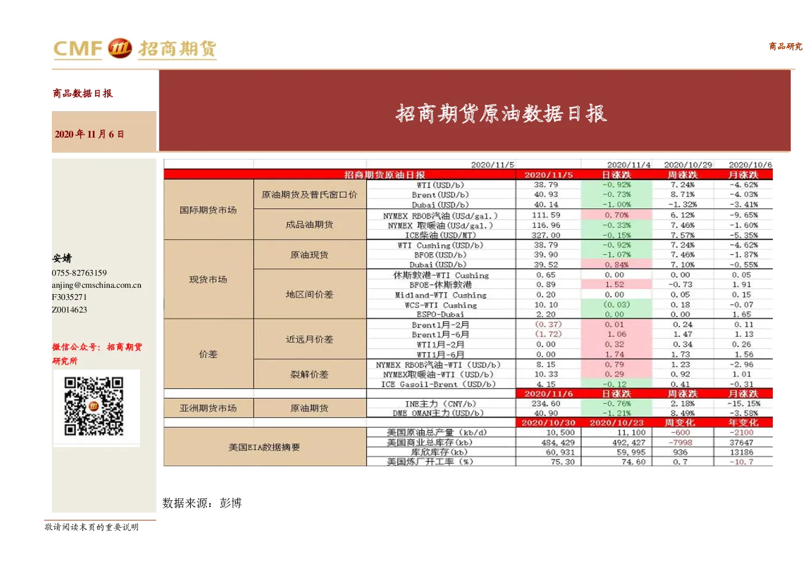The height and width of the screenshot is (571, 808).
Task: Click the 美国炼厂开工率 (%) label
Action: [x=430, y=462]
